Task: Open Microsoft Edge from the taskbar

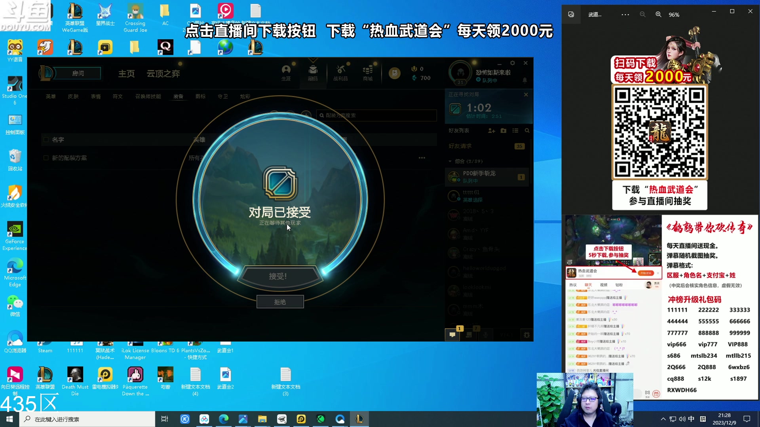Action: coord(224,419)
